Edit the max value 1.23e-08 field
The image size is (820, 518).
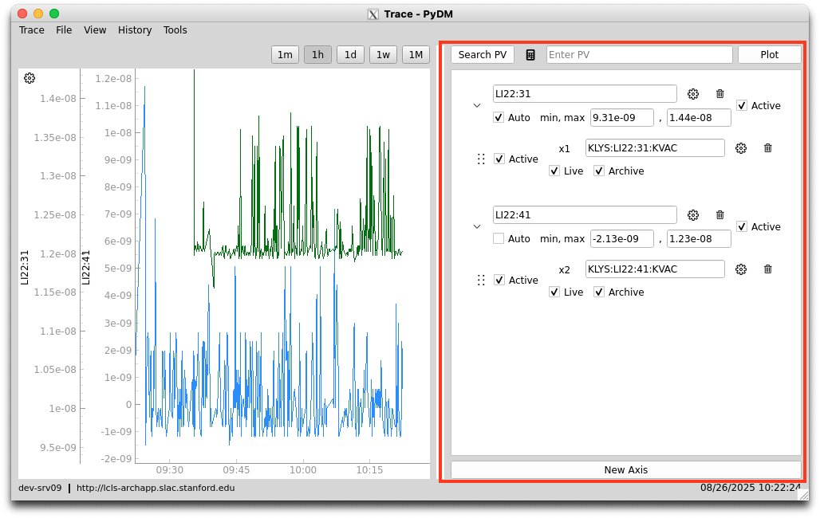coord(699,239)
